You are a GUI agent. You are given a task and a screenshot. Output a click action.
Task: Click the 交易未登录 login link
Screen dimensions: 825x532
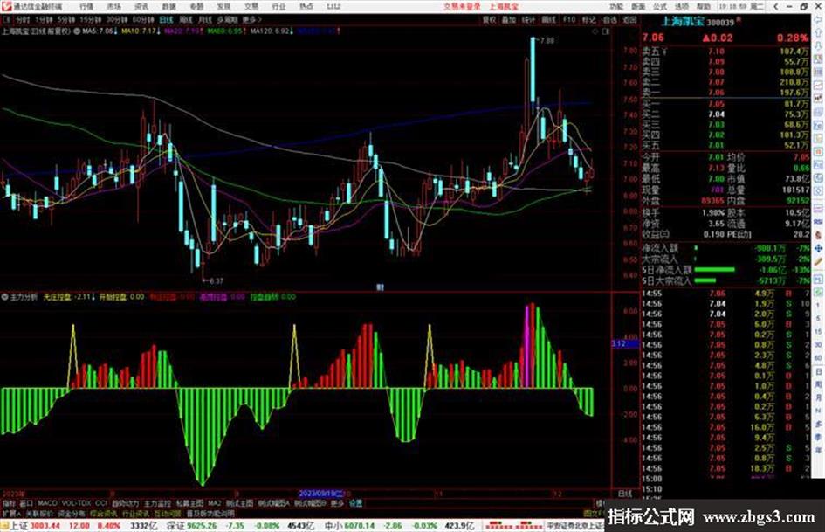[x=462, y=6]
